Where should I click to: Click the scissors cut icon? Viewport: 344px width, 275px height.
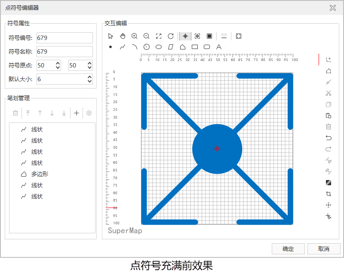pyautogui.click(x=329, y=93)
